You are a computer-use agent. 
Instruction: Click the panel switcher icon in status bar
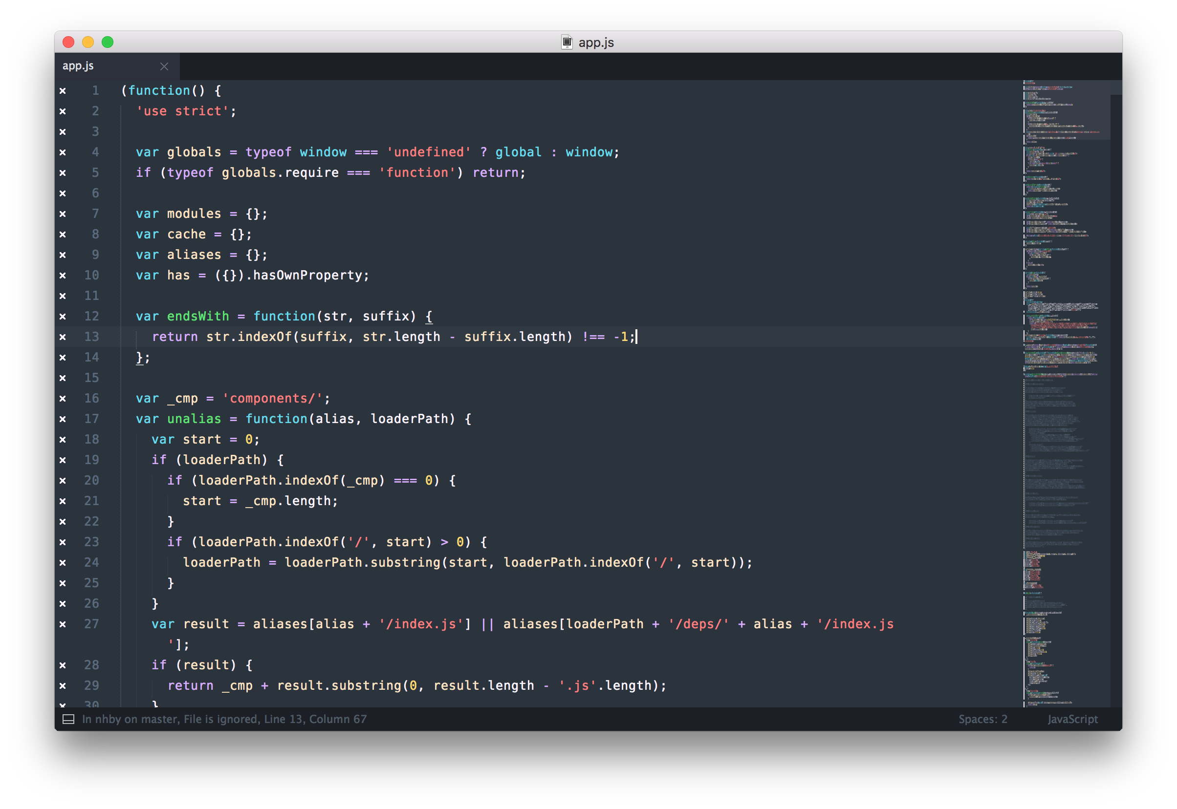68,719
